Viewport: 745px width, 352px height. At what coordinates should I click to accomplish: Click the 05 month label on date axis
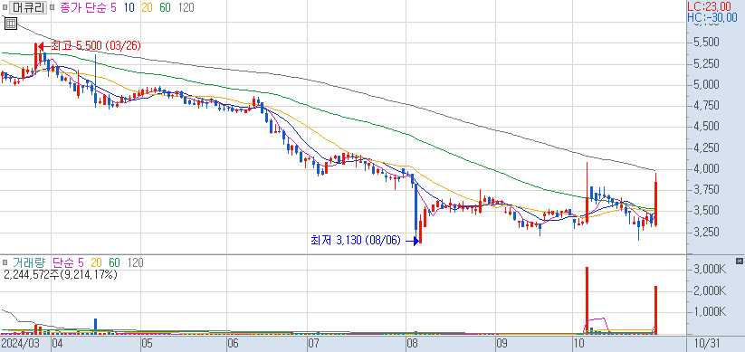click(147, 343)
